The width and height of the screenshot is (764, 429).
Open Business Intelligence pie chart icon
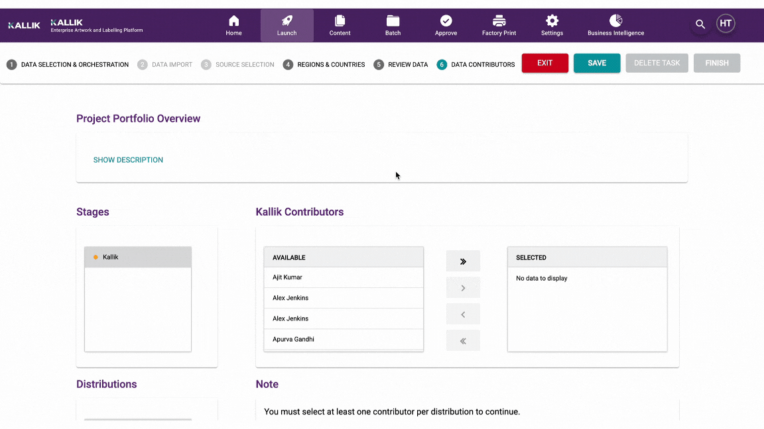(x=615, y=21)
